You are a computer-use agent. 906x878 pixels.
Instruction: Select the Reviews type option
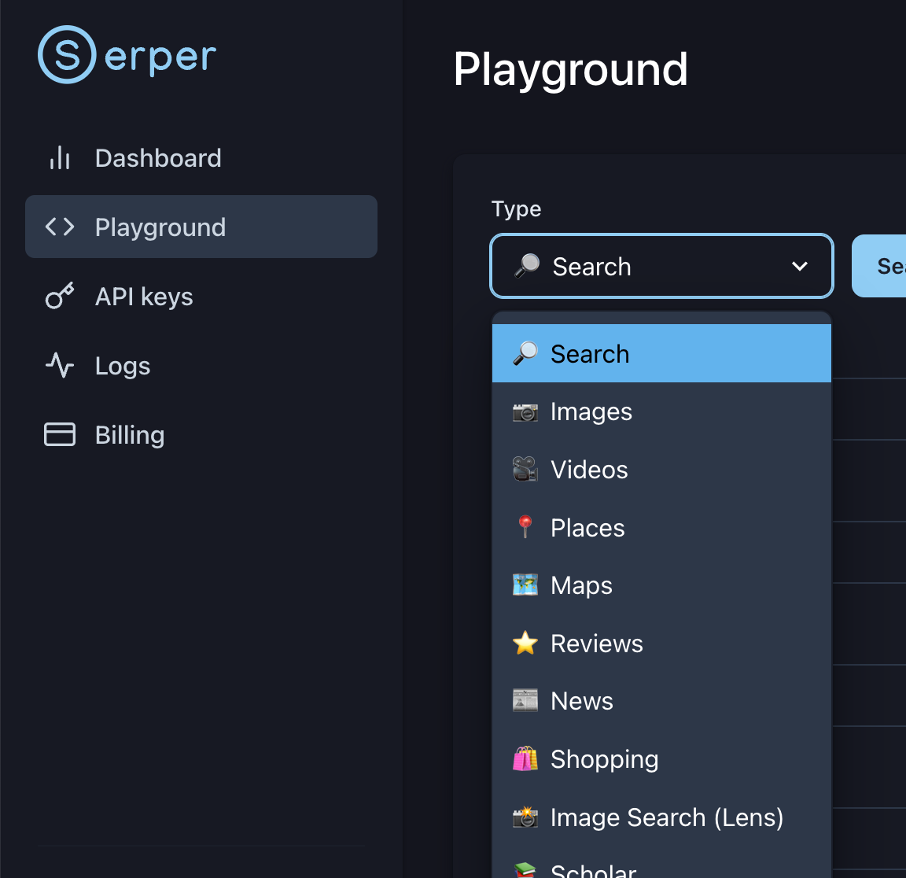661,643
